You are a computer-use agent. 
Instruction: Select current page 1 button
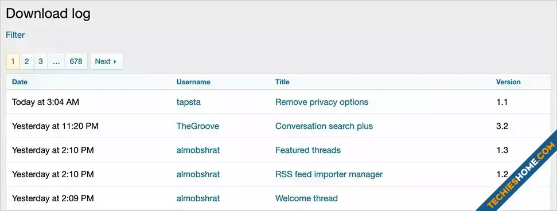click(13, 61)
